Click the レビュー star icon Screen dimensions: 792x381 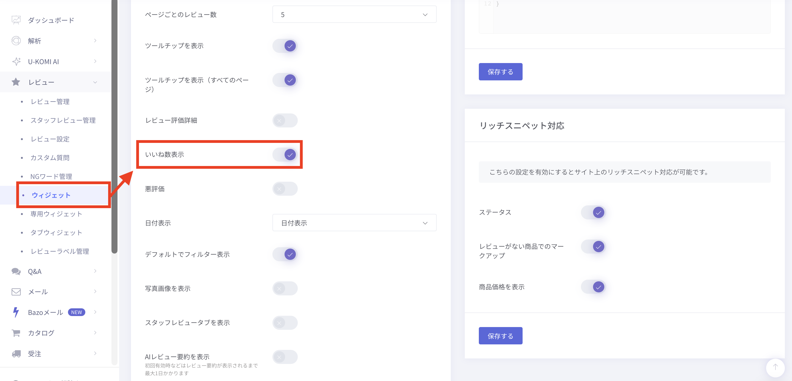coord(16,82)
